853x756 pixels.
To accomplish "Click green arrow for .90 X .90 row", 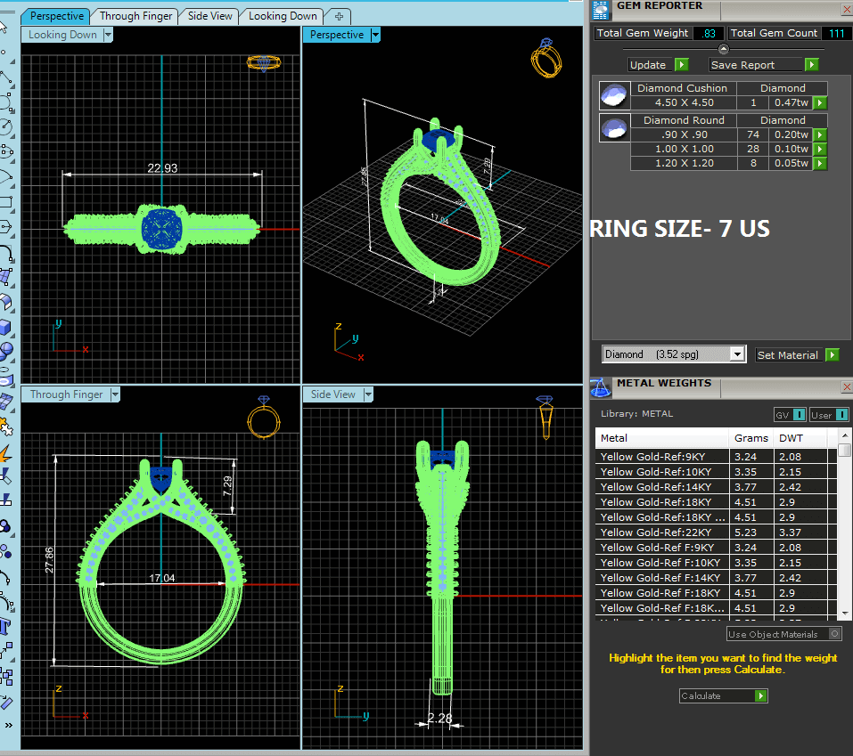I will click(x=819, y=135).
